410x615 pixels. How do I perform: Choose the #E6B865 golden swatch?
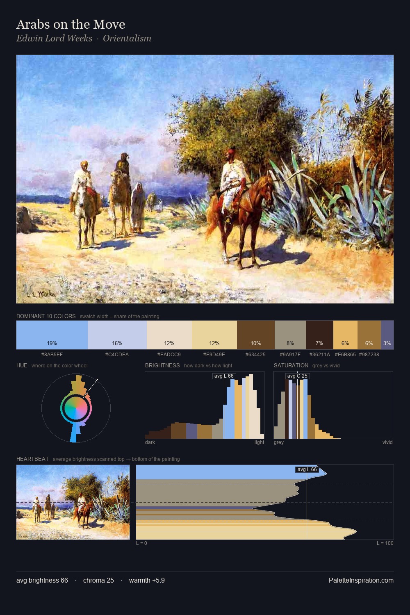click(x=345, y=335)
